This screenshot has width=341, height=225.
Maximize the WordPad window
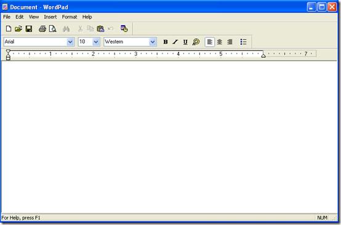pos(322,7)
